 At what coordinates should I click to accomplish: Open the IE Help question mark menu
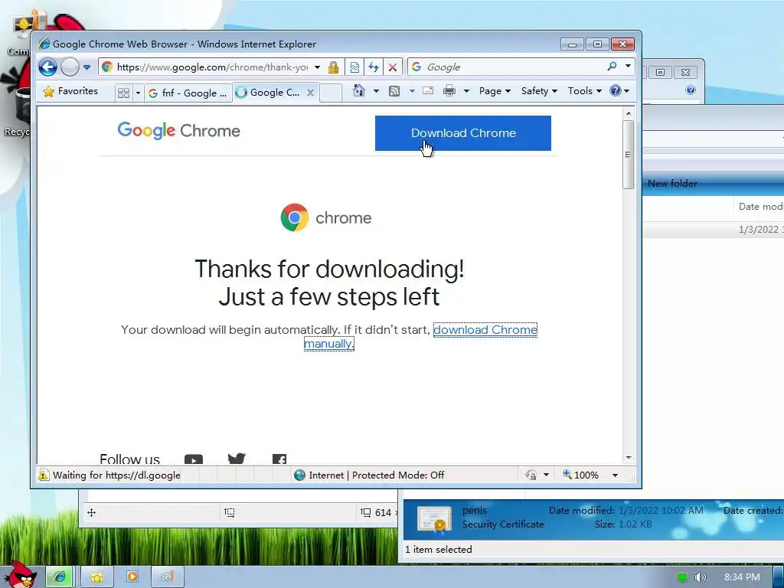(619, 91)
